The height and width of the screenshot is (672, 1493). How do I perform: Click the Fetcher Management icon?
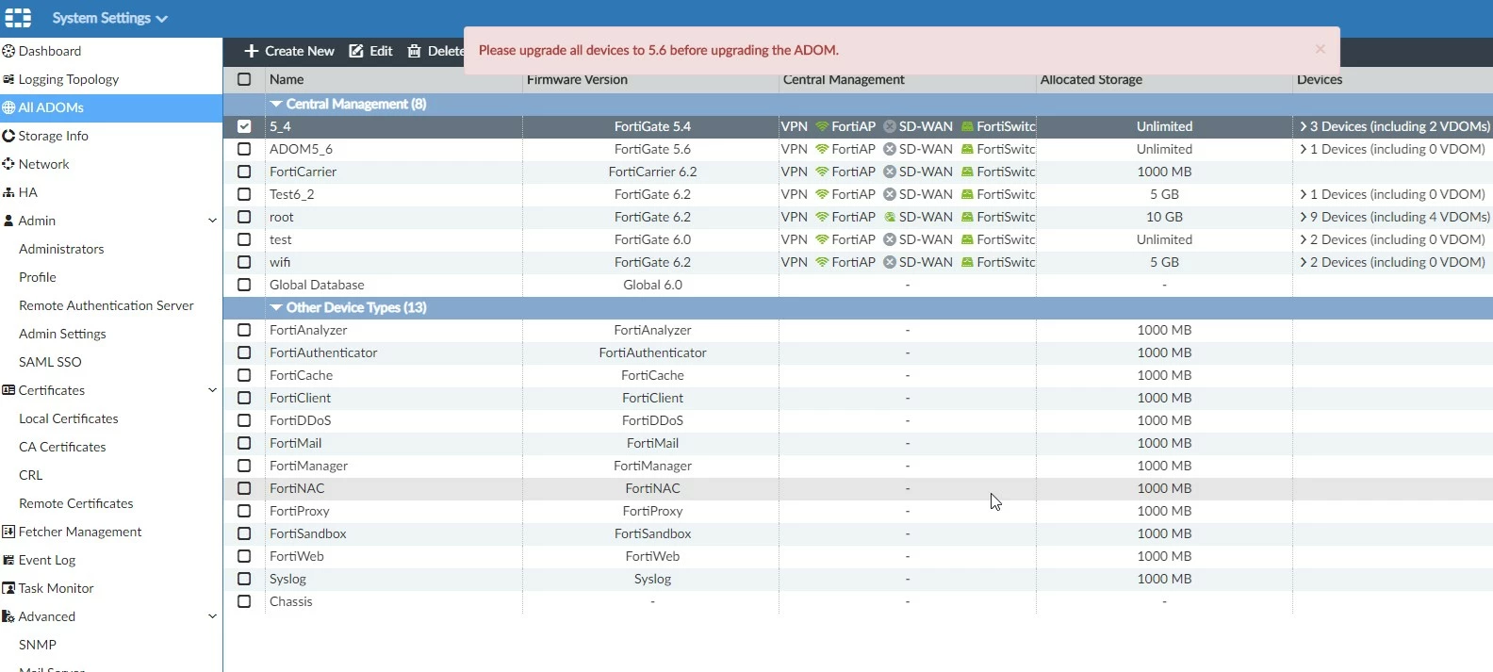coord(8,532)
